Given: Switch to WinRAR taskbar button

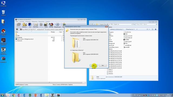Looking at the screenshot, I should point(58,95).
